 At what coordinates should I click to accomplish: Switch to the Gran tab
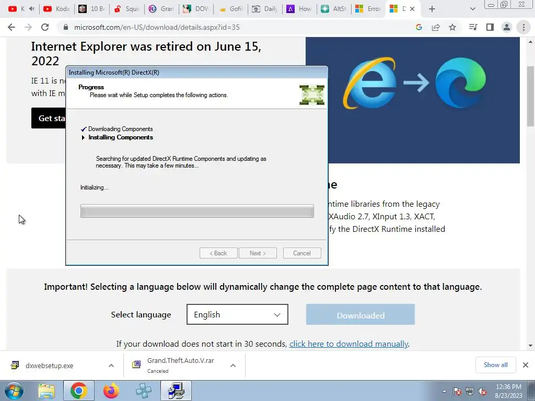(162, 9)
